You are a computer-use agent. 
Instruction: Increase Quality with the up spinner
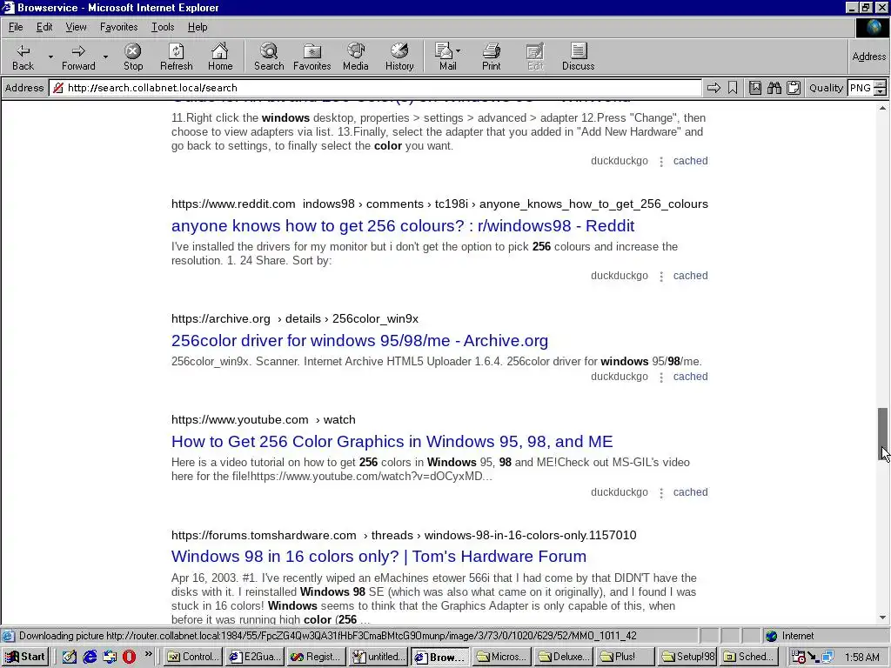pos(881,84)
